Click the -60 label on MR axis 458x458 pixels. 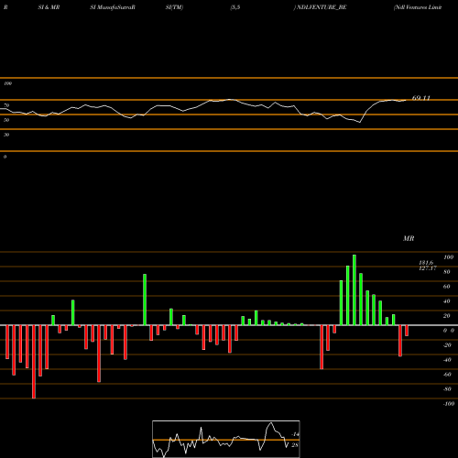tap(447, 375)
